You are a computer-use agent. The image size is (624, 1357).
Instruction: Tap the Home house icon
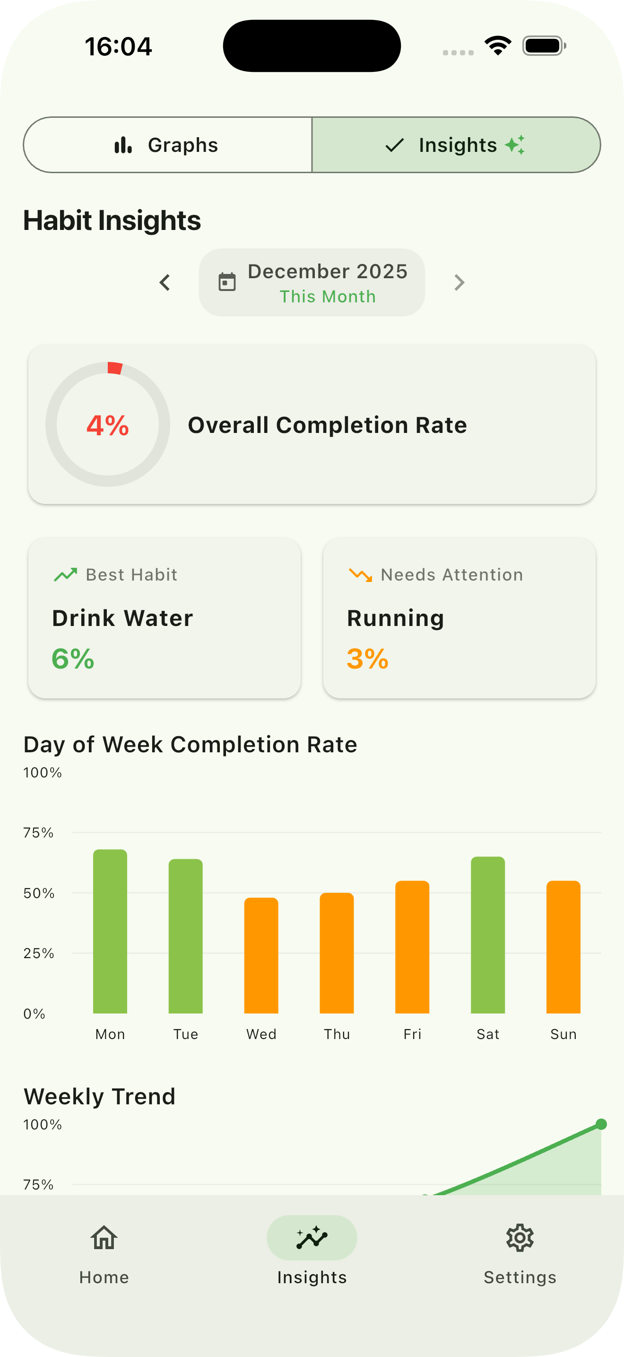click(104, 1237)
